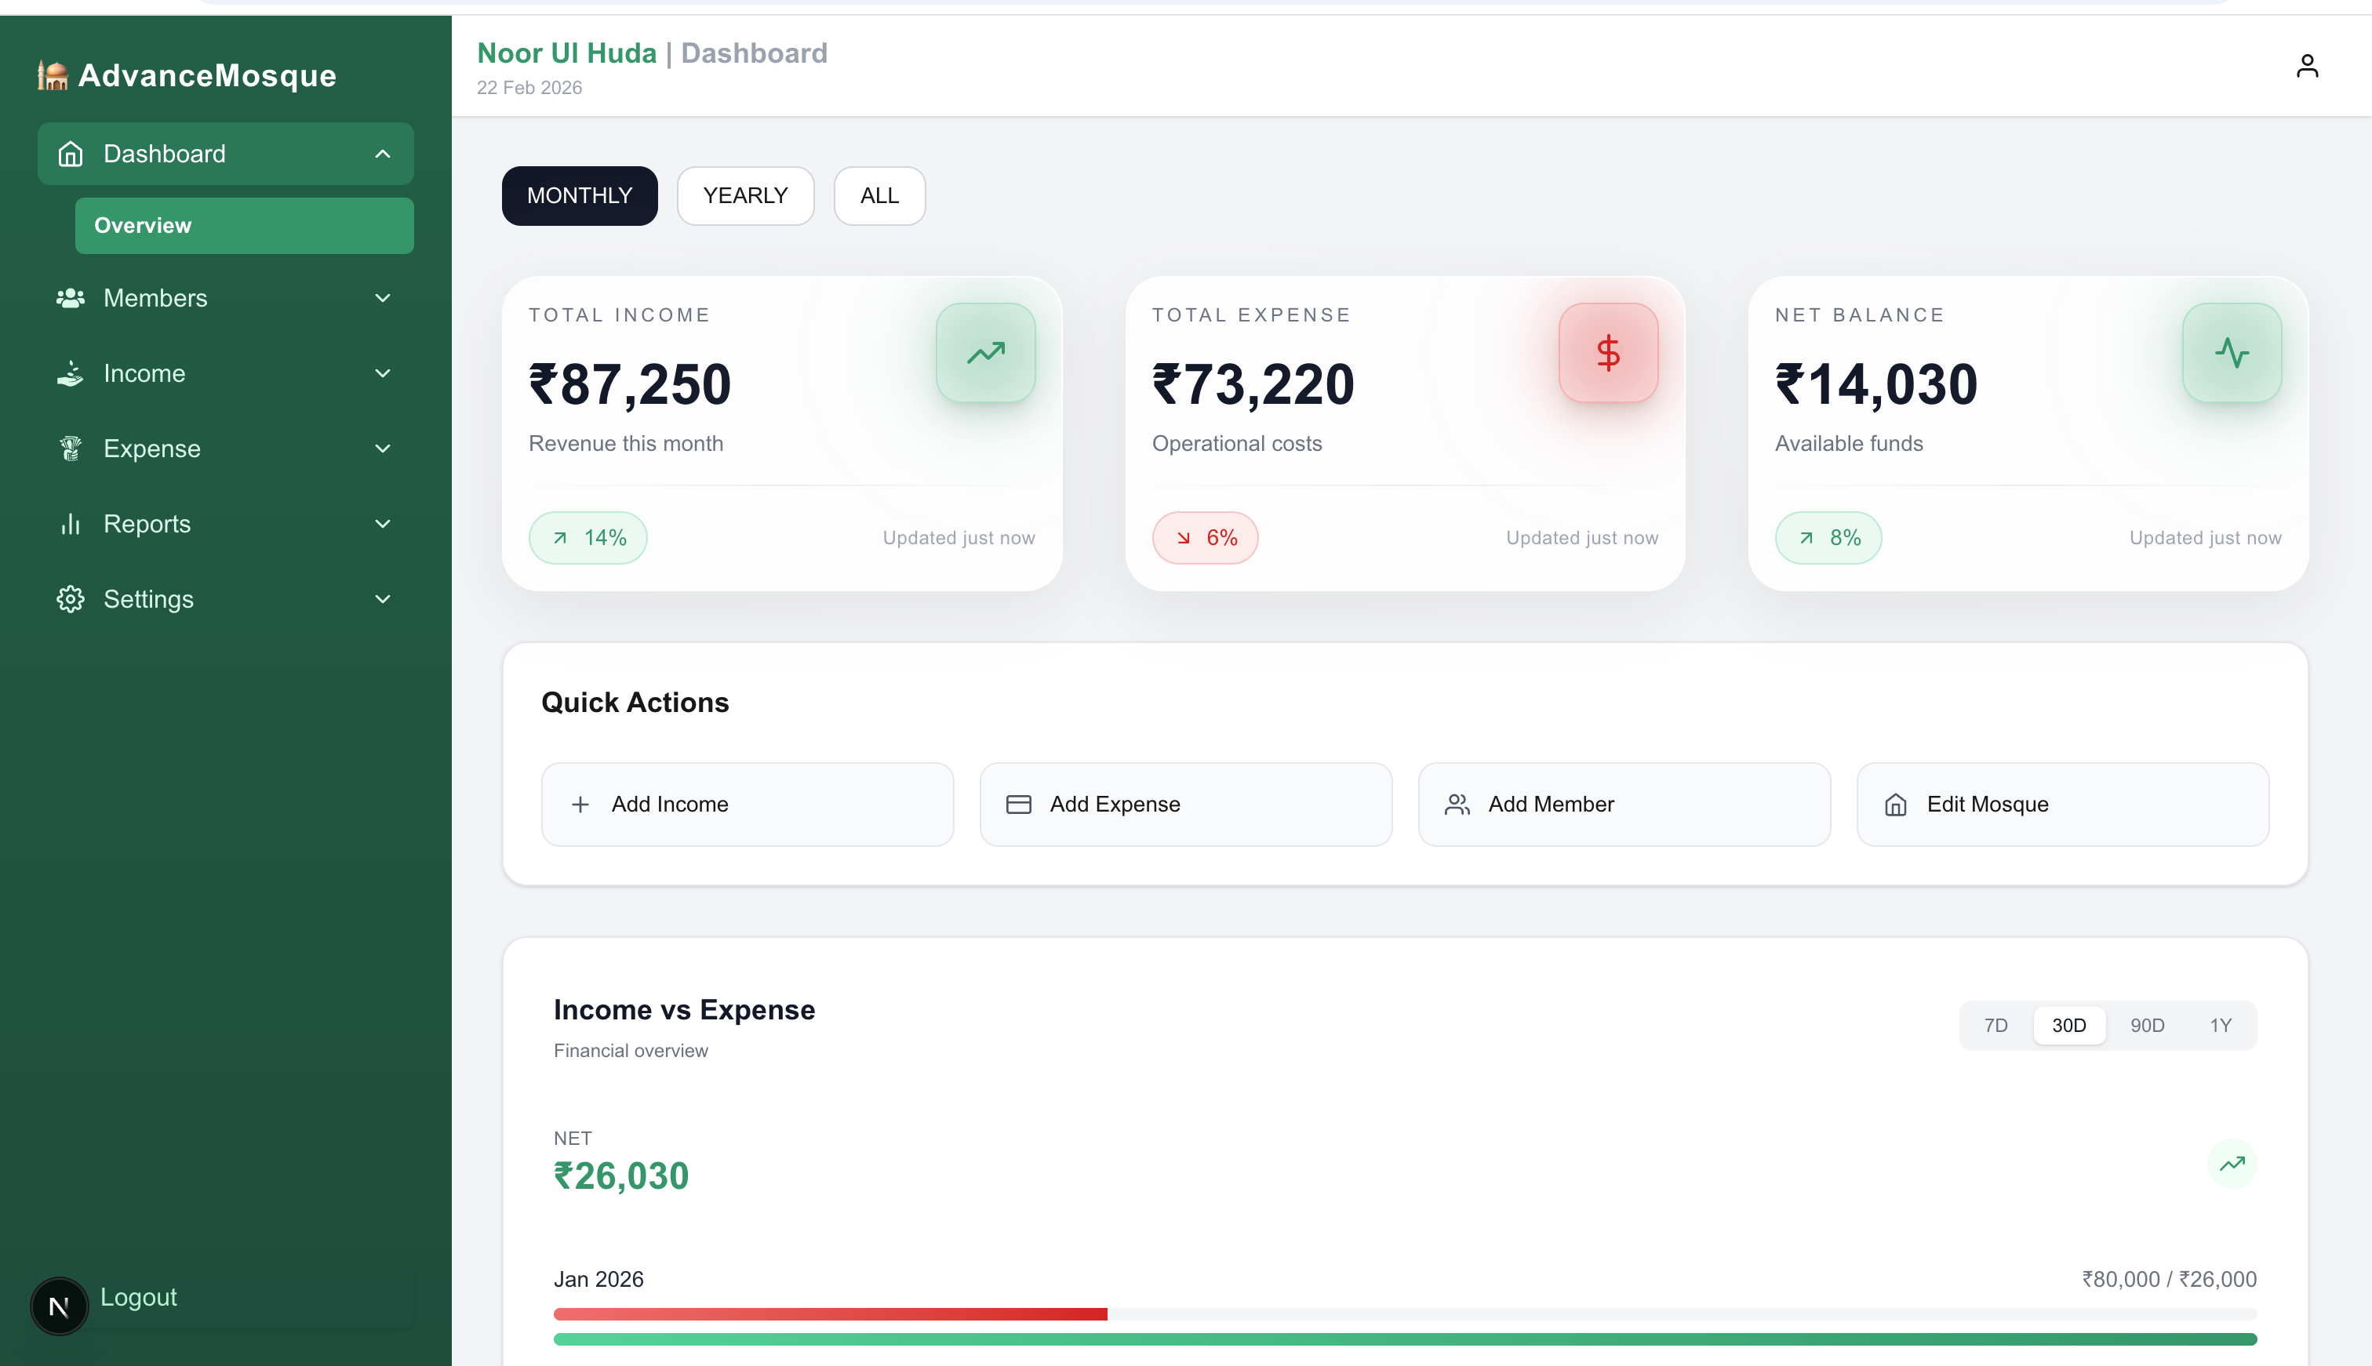Click the AdvanceMosque logo icon
Viewport: 2372px width, 1366px height.
click(53, 75)
